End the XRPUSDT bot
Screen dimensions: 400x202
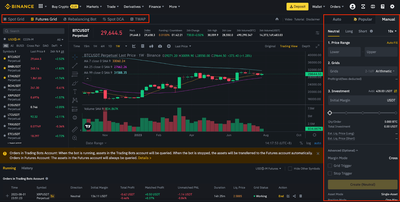(281, 196)
